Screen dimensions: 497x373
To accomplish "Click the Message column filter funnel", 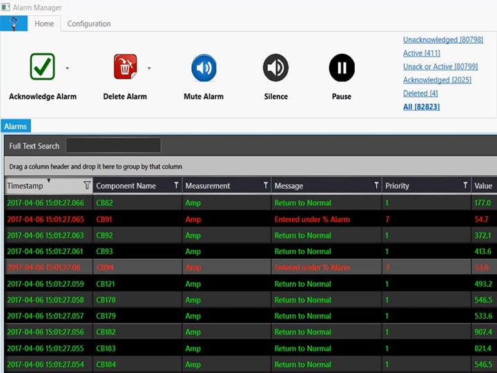I will pos(376,185).
